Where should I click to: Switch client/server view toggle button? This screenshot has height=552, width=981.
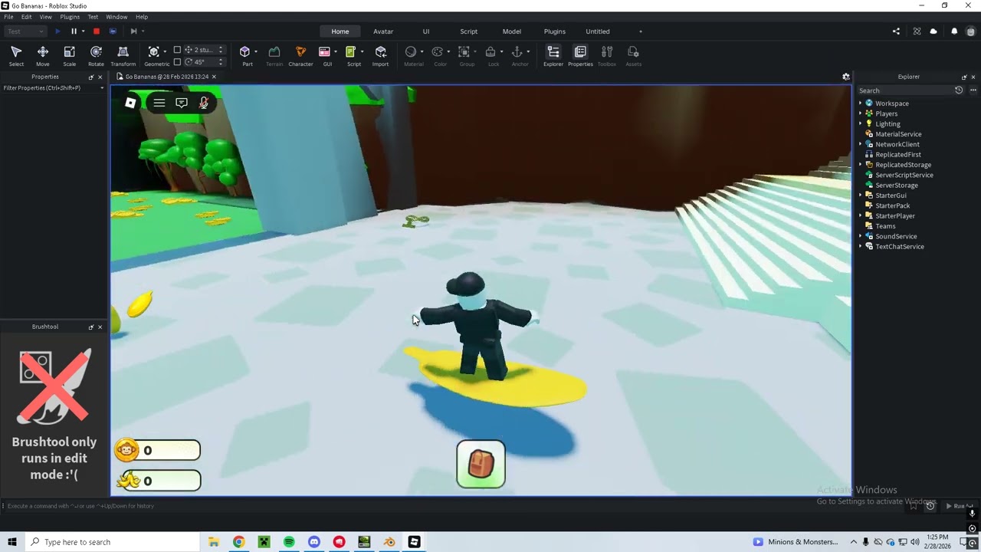(113, 31)
